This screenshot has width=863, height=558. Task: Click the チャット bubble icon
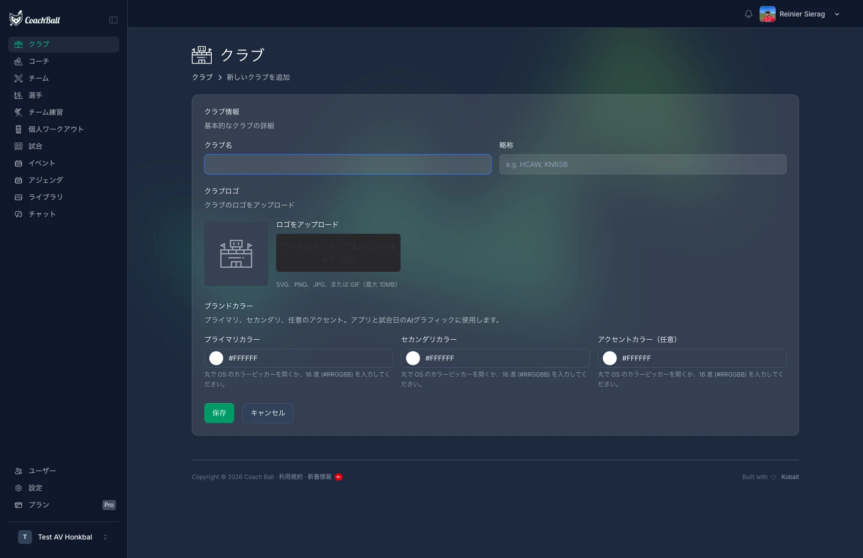18,214
